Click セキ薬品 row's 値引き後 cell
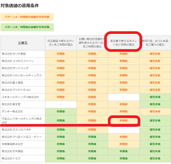Viewport: 171px width, 164px height. (155, 151)
